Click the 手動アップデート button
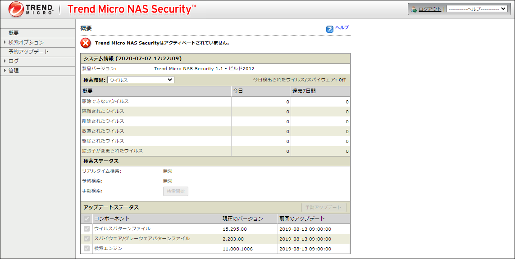 click(x=324, y=208)
